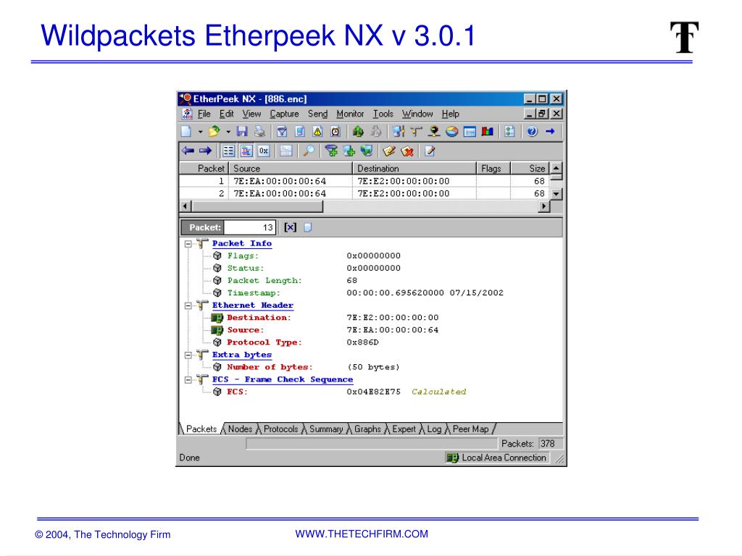Screen dimensions: 742x556
Task: Click the packet list scroll up arrow
Action: [x=556, y=168]
